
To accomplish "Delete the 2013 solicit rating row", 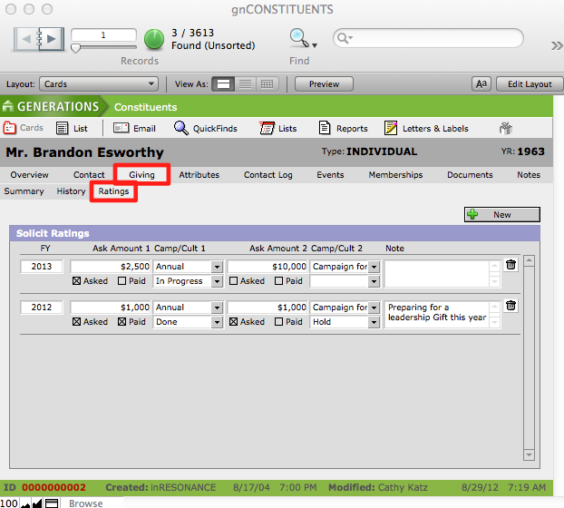I will click(x=511, y=265).
